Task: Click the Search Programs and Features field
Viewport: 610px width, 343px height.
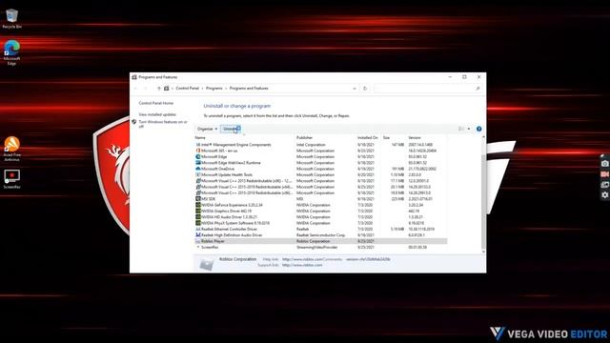Action: (427, 89)
